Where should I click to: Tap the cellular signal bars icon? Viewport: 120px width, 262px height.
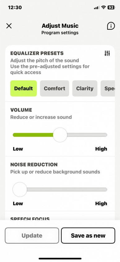[96, 8]
